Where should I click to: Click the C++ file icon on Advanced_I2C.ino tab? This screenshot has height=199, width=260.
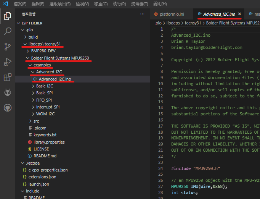click(x=200, y=14)
